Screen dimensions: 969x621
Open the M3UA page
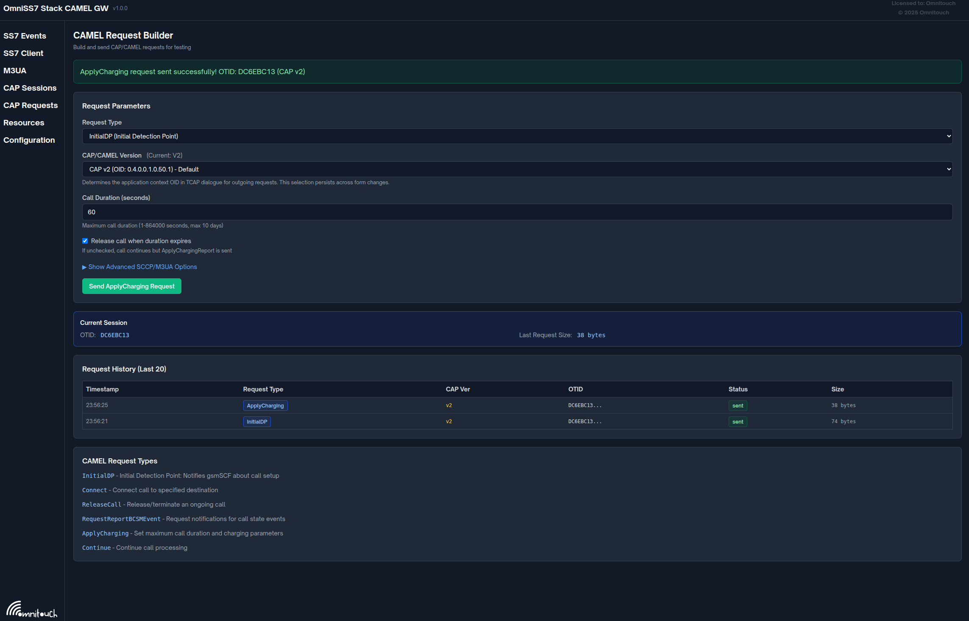point(15,71)
